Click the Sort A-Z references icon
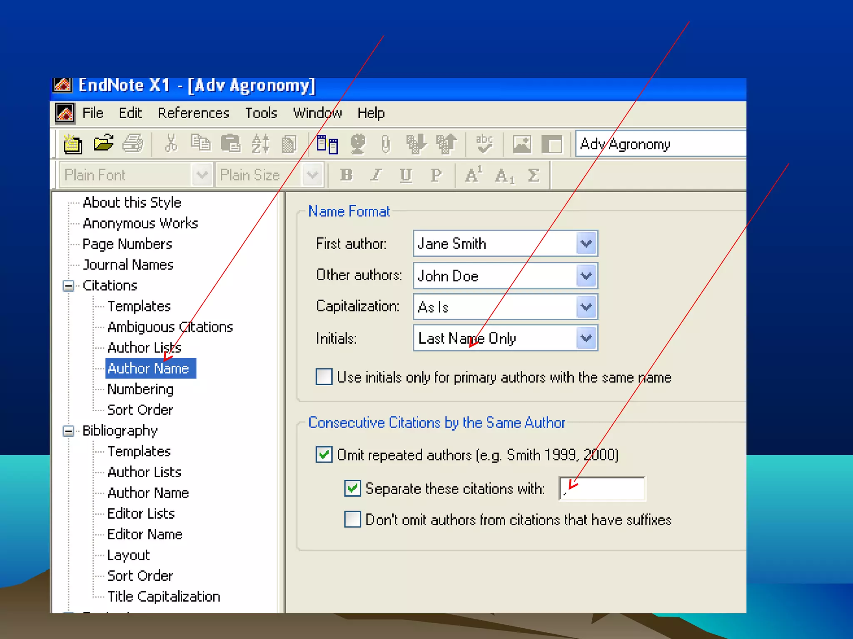This screenshot has width=853, height=639. coord(260,144)
